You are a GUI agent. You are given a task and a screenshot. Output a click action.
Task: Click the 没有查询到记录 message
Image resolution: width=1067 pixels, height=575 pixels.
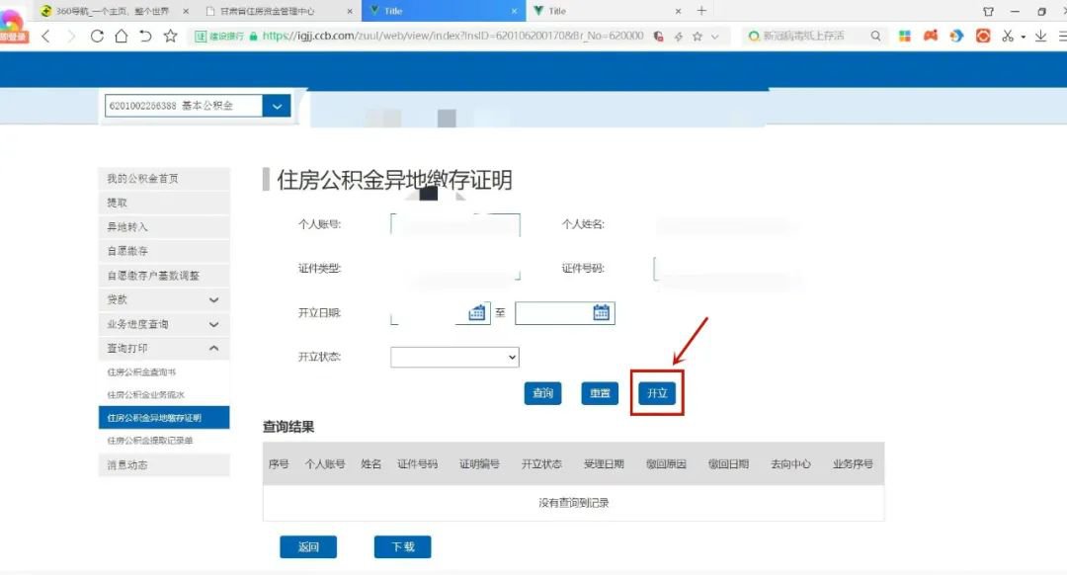tap(574, 503)
